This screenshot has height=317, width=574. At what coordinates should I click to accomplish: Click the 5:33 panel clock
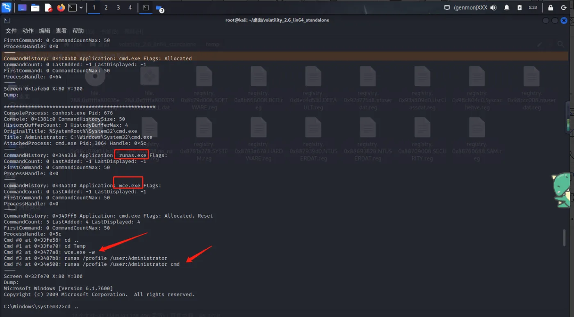pos(533,7)
